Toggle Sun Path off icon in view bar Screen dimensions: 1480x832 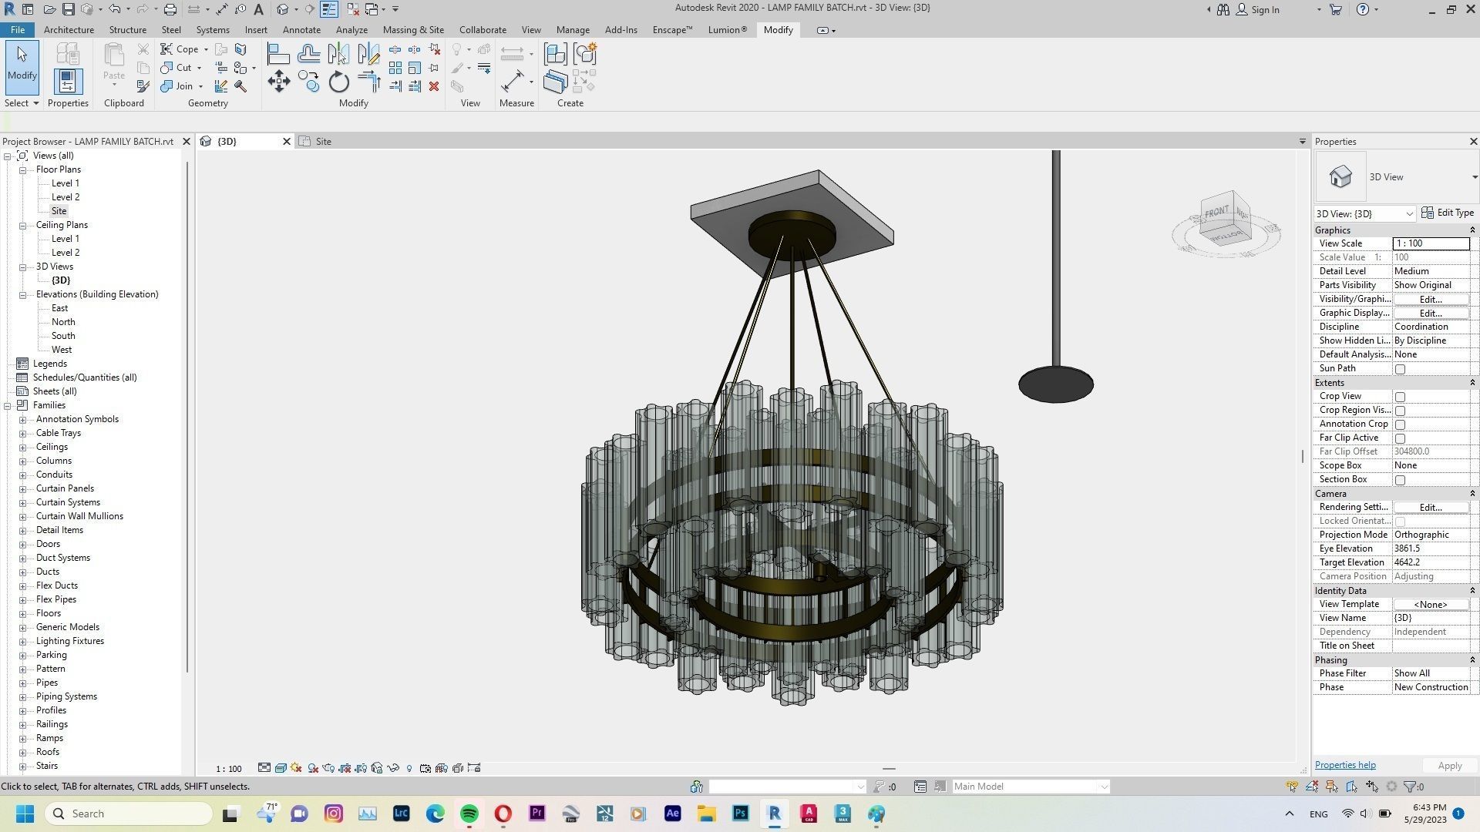(297, 768)
